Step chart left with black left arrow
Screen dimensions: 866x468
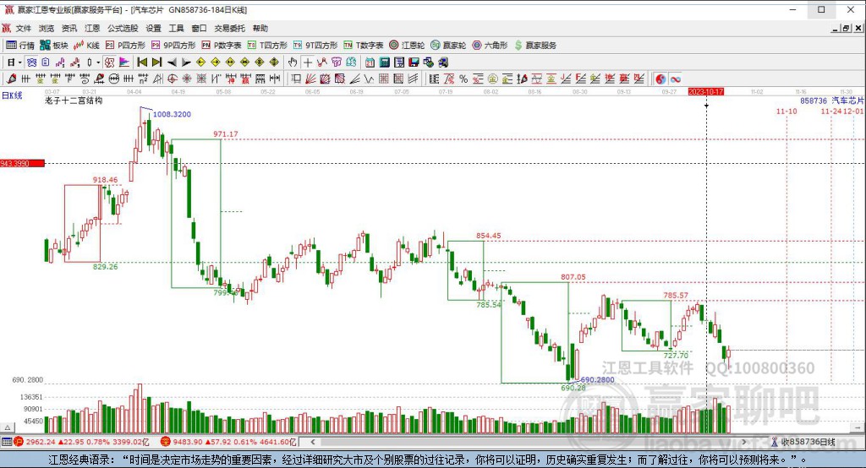pos(172,63)
